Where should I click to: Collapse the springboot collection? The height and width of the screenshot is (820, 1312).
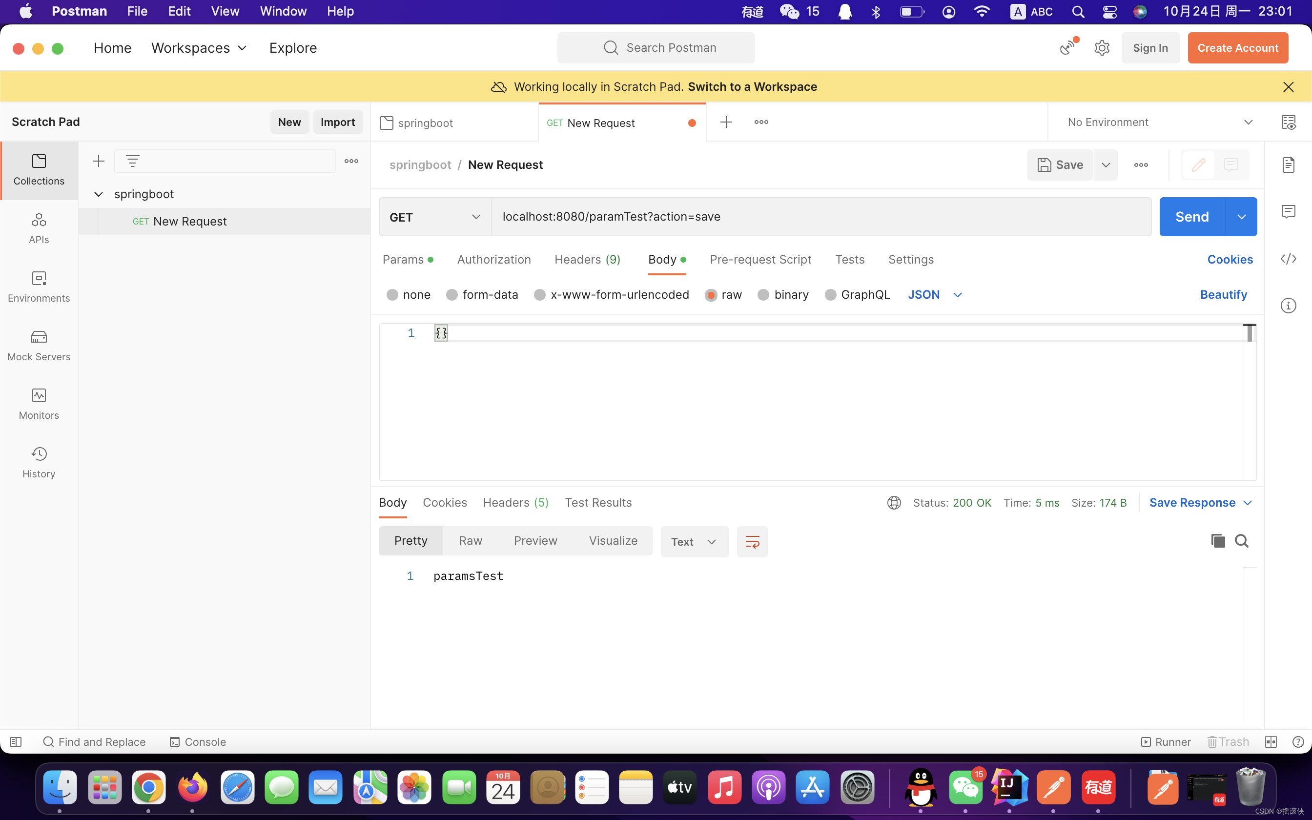(98, 194)
